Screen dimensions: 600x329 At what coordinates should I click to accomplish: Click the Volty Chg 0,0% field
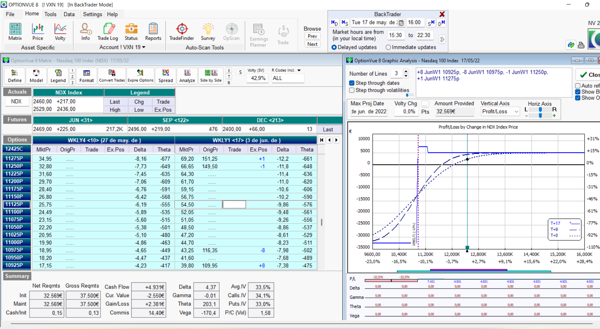[x=406, y=112]
